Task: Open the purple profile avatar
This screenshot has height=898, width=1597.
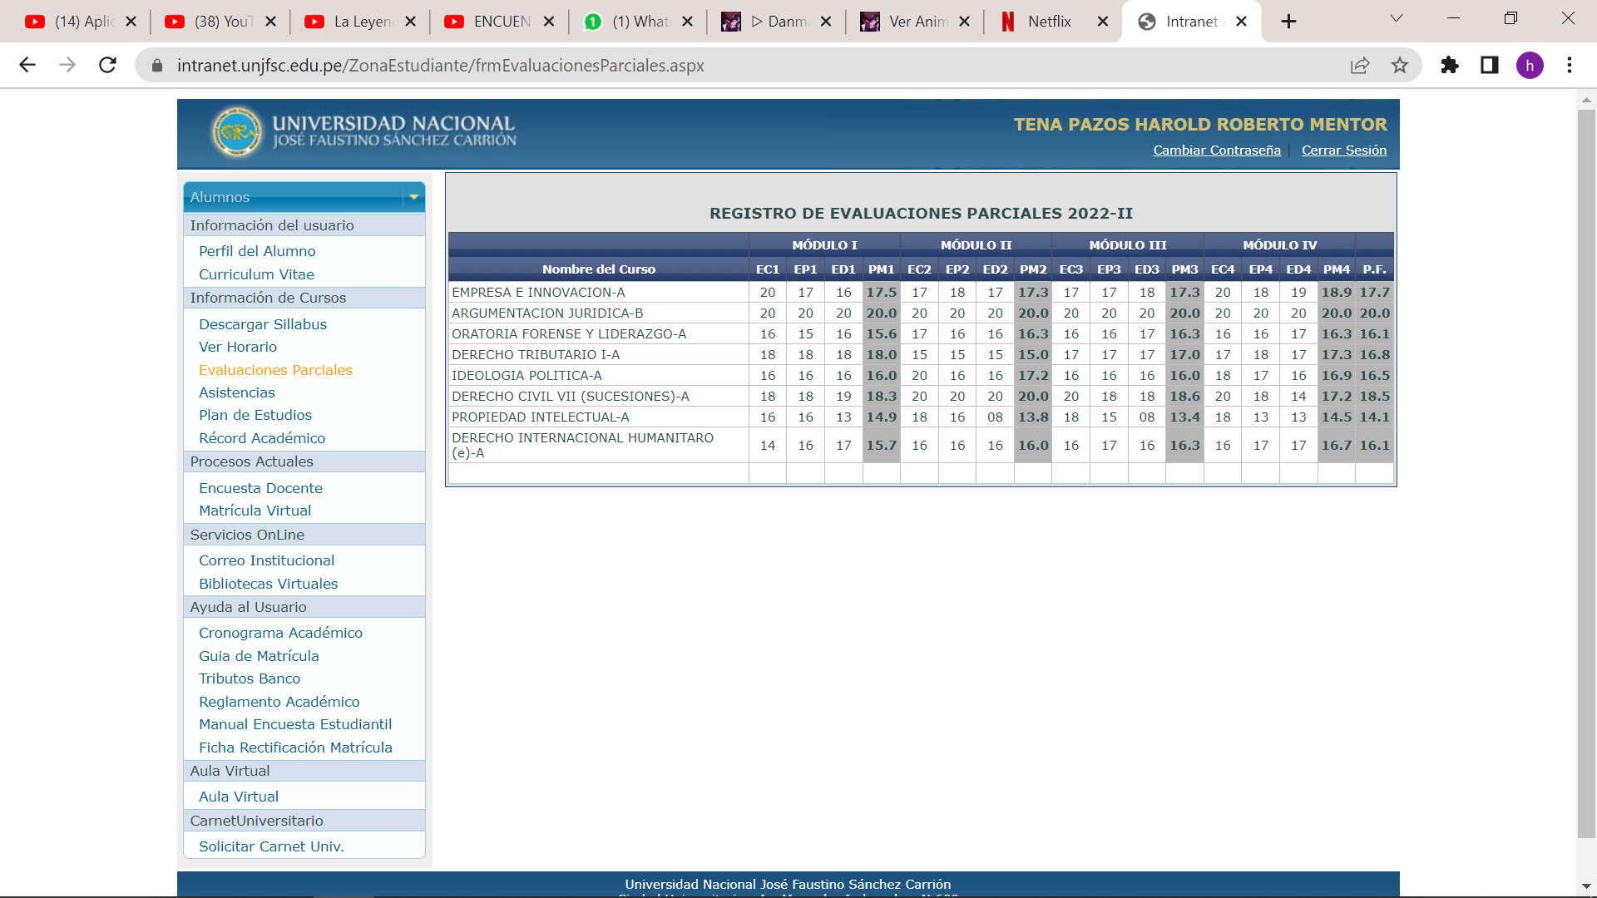Action: [x=1530, y=65]
